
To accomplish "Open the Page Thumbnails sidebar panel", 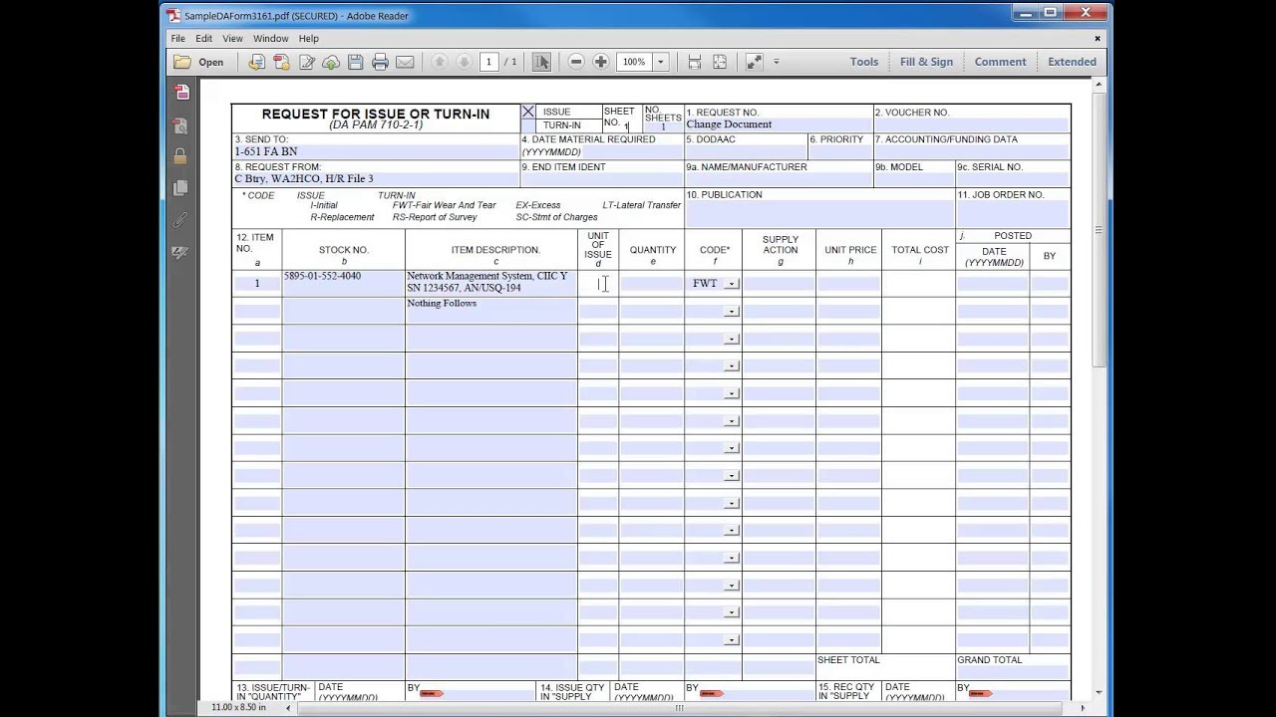I will [x=180, y=188].
